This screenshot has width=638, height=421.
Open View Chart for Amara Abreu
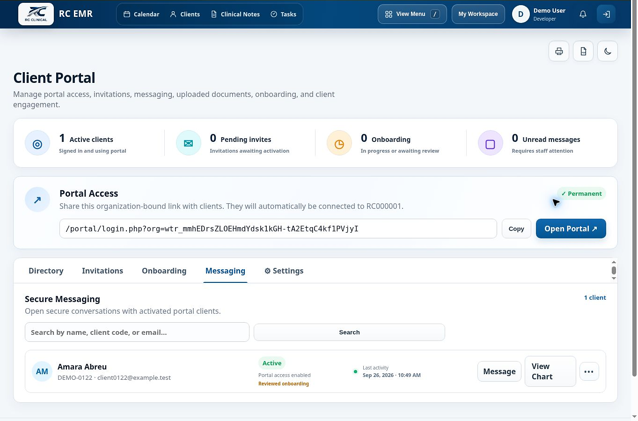pos(550,371)
